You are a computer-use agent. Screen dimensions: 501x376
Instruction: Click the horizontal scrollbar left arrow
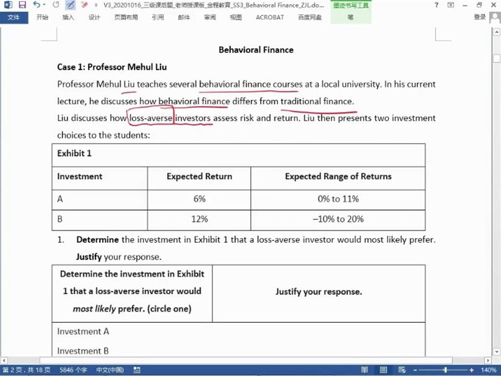[4, 360]
